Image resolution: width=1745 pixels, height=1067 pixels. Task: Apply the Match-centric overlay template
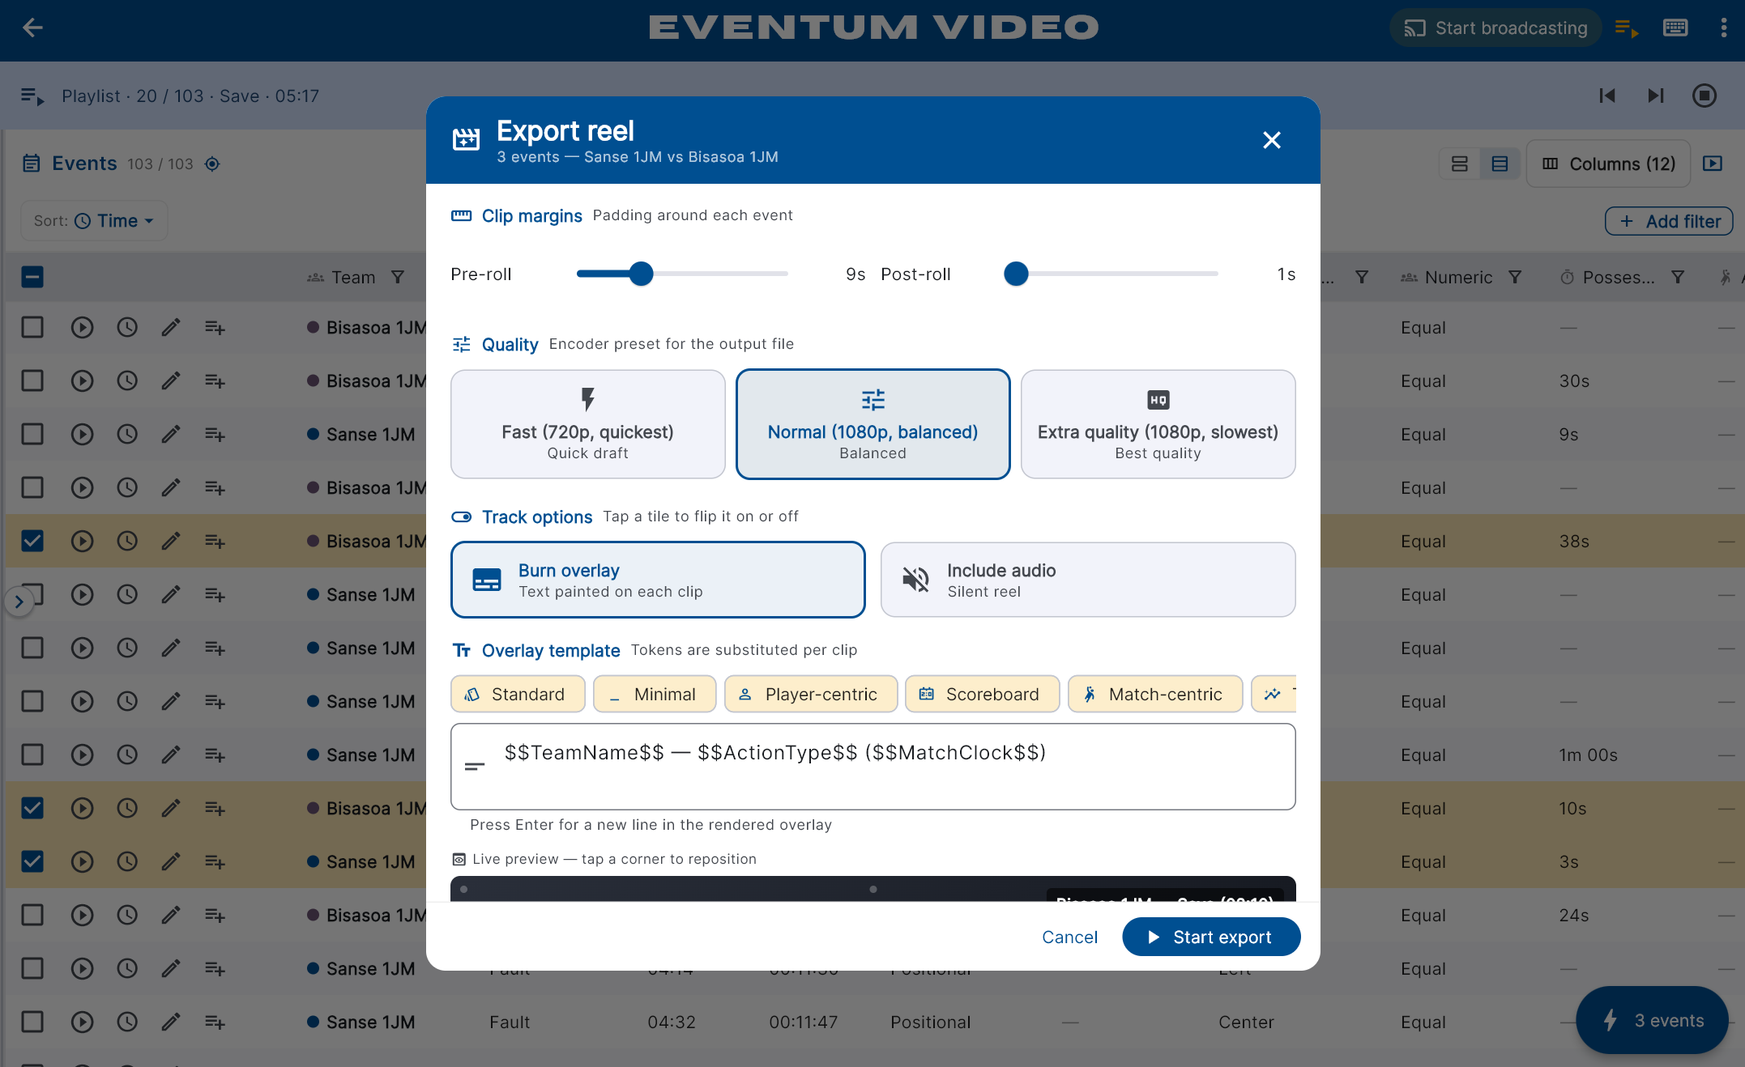point(1155,694)
